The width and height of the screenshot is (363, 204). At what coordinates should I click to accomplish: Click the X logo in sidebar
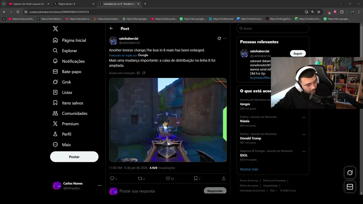56,29
